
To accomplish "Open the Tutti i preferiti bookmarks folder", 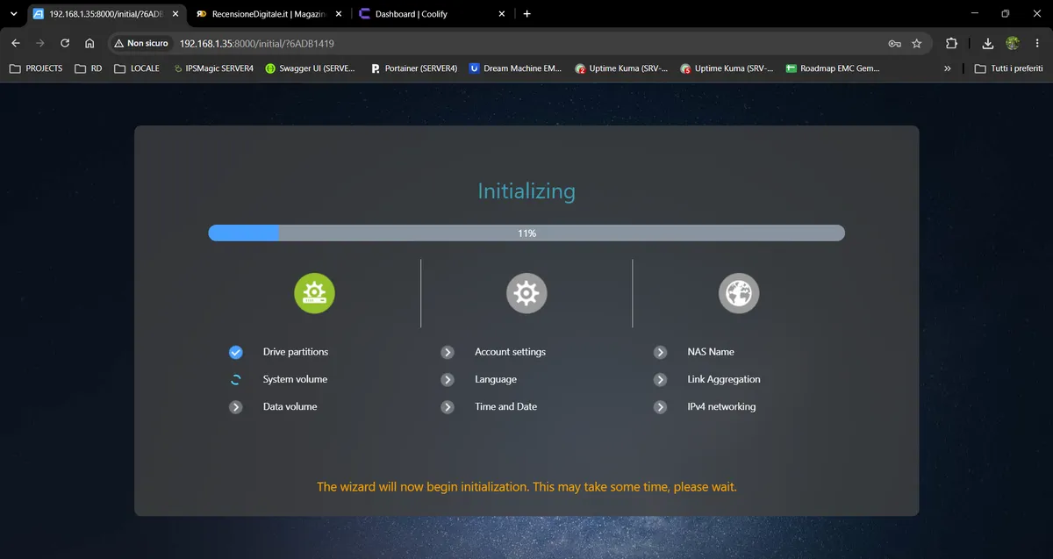I will (1009, 68).
